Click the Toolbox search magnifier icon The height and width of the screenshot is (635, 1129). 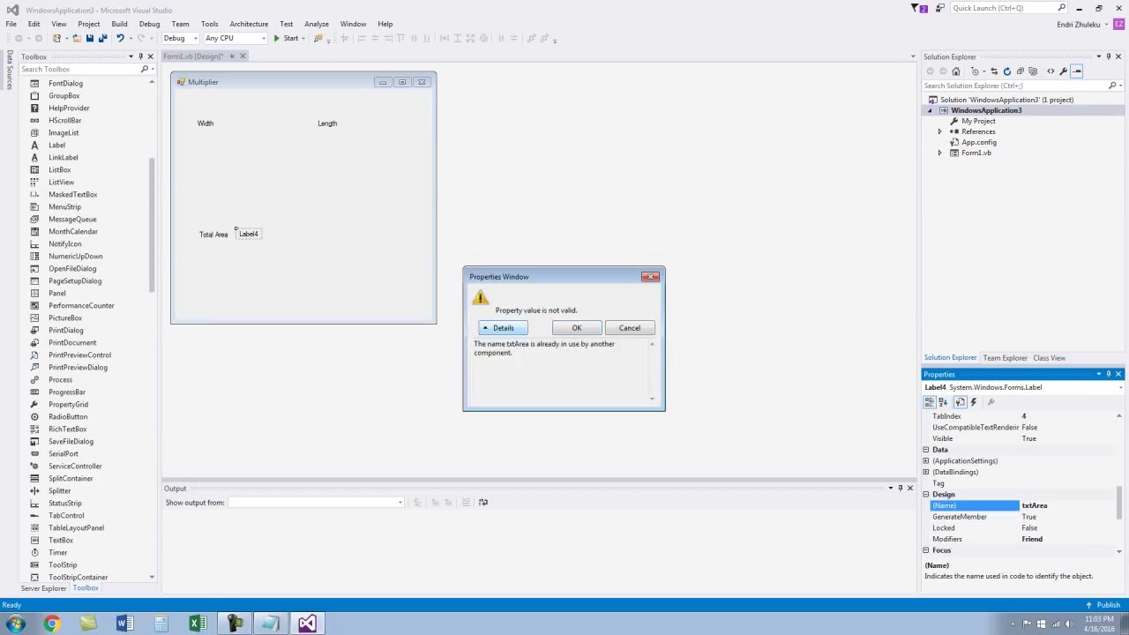pyautogui.click(x=145, y=69)
